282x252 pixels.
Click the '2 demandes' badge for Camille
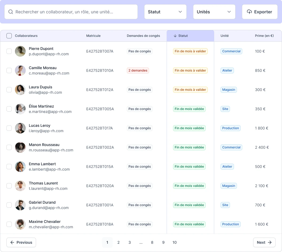[138, 70]
